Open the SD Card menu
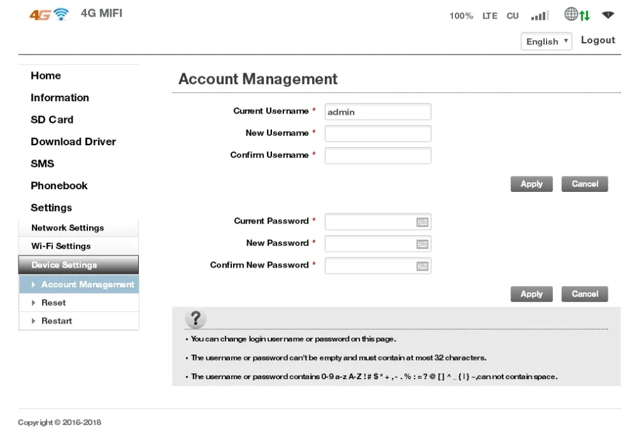The width and height of the screenshot is (637, 432). point(52,120)
